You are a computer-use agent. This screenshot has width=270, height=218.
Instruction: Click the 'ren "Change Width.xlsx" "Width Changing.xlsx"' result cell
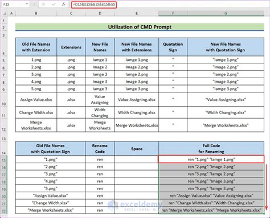pos(211,203)
